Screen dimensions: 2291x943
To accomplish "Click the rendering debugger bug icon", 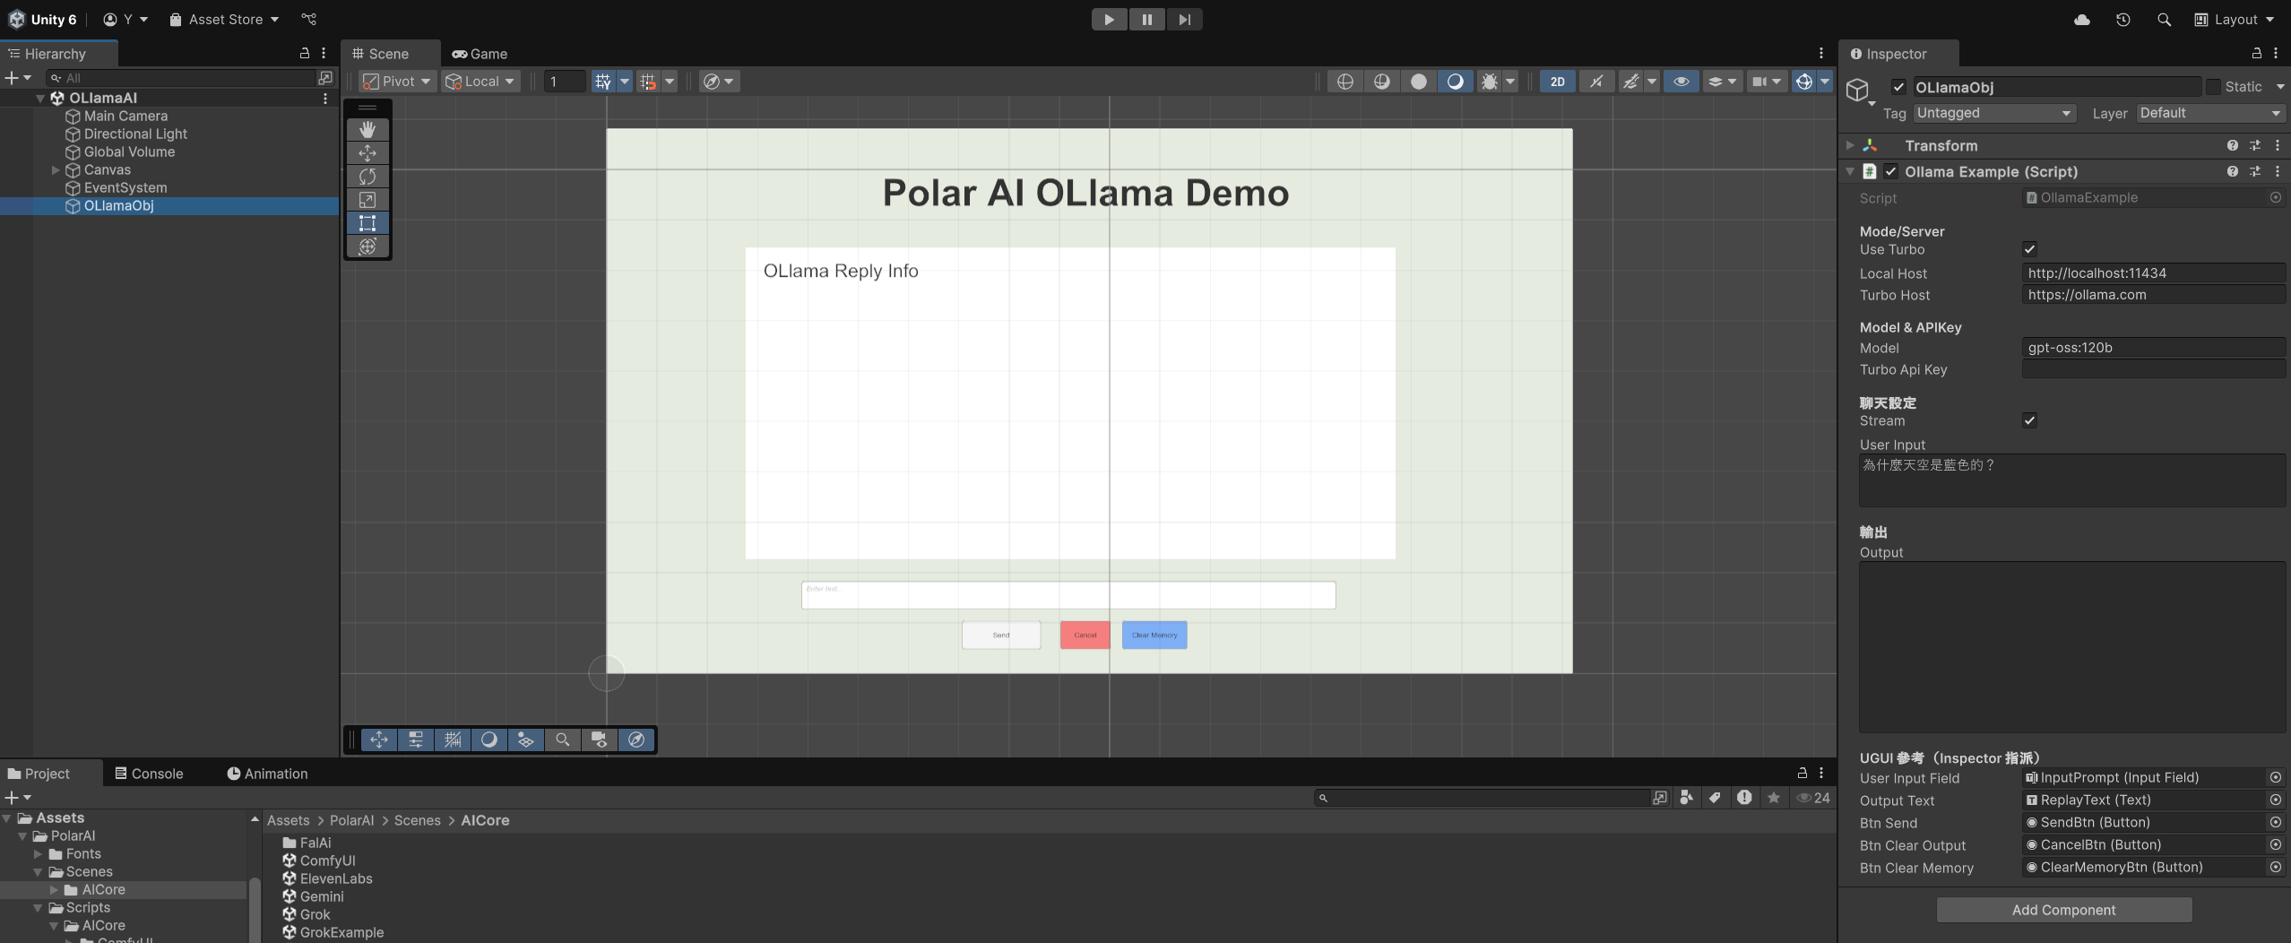I will pos(1490,82).
